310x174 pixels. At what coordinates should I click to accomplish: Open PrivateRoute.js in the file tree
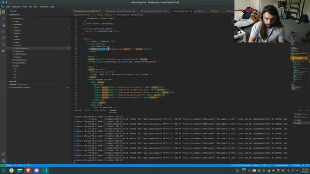[x=20, y=60]
